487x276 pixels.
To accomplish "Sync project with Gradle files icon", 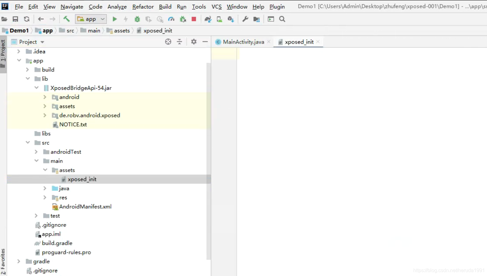I will (x=208, y=19).
